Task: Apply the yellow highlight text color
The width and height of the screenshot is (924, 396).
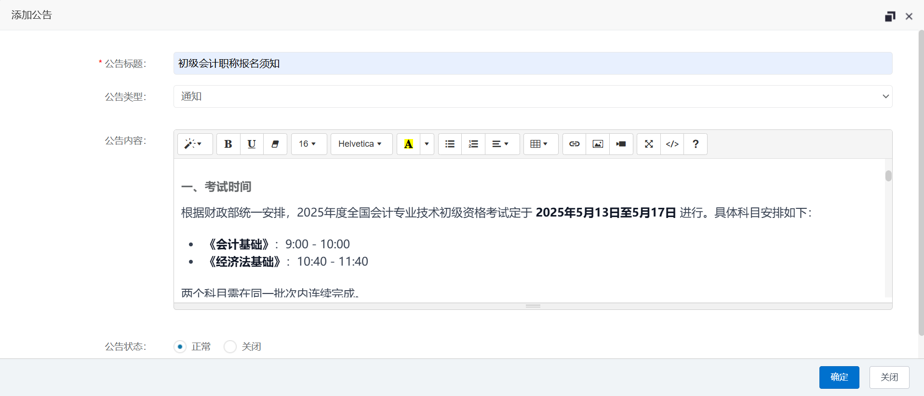Action: (x=408, y=144)
